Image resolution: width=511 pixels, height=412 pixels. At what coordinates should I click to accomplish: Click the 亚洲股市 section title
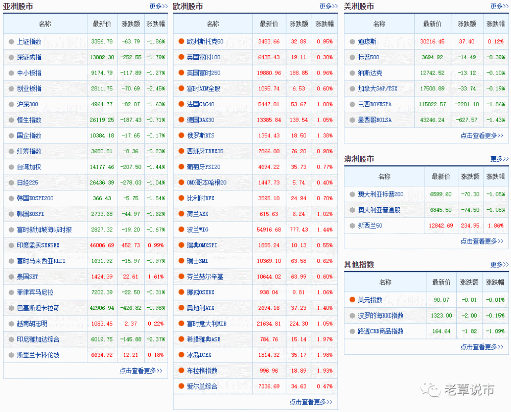[18, 6]
